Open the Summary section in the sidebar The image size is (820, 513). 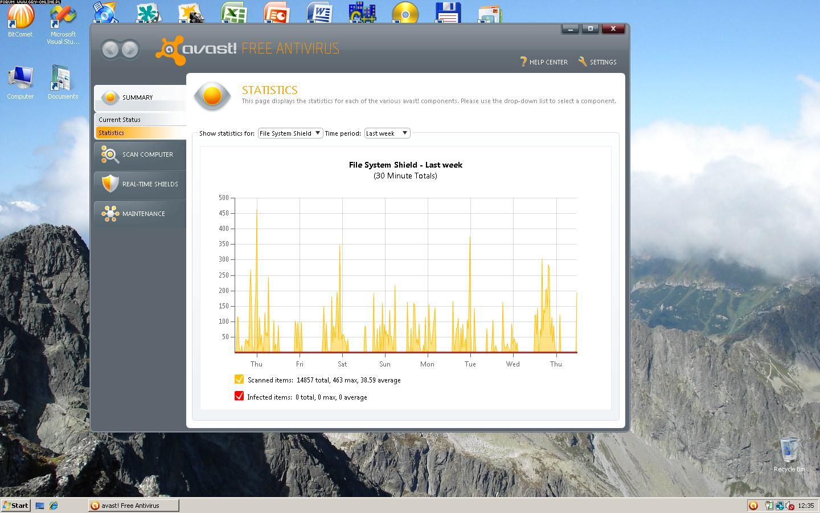[140, 97]
